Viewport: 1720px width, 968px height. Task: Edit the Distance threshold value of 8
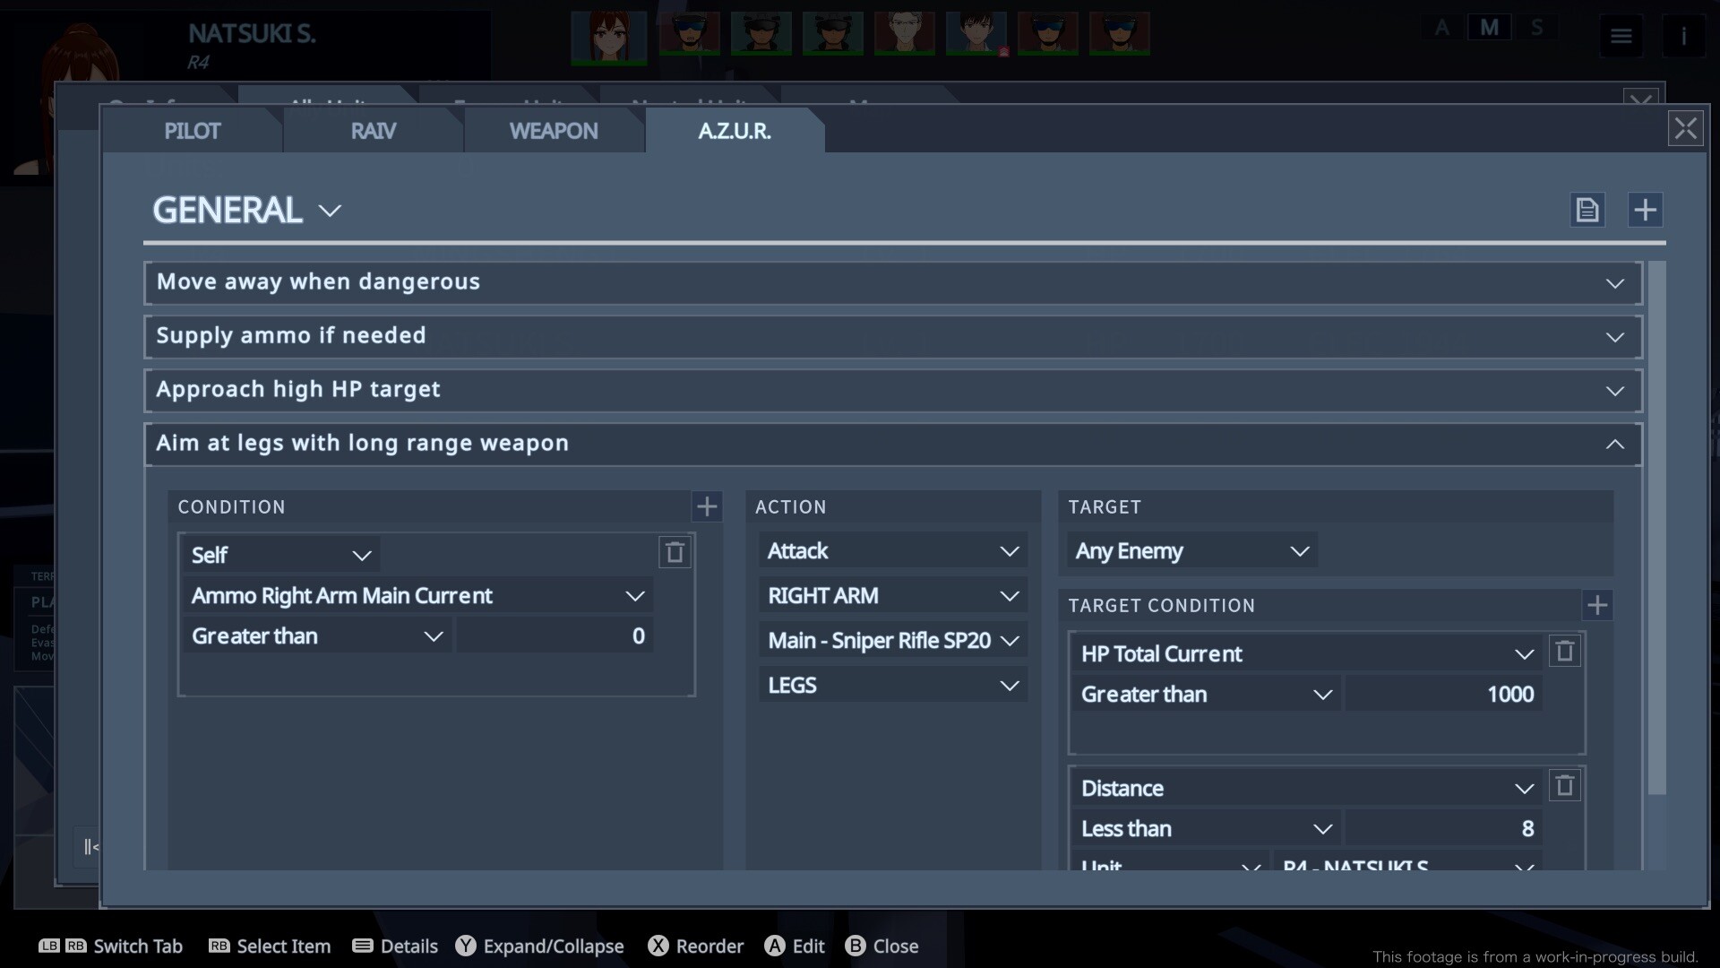point(1444,828)
